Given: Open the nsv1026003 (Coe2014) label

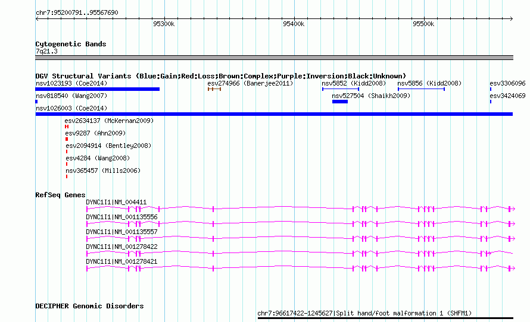Looking at the screenshot, I should point(71,108).
